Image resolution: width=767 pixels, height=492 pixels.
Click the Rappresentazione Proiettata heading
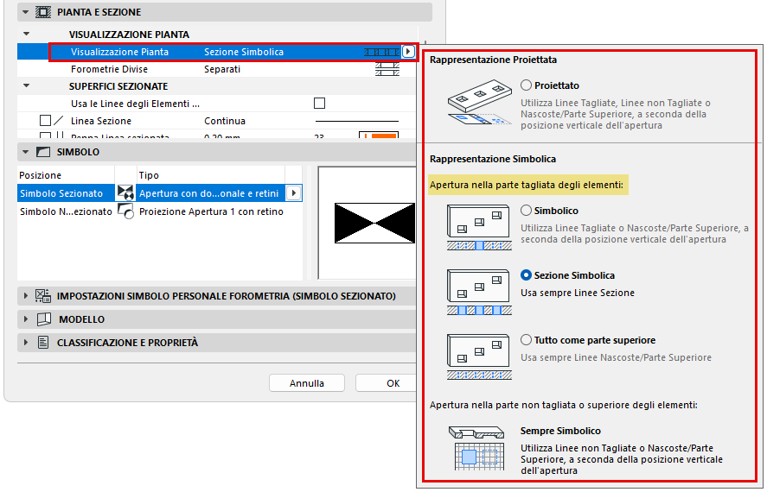[x=493, y=60]
